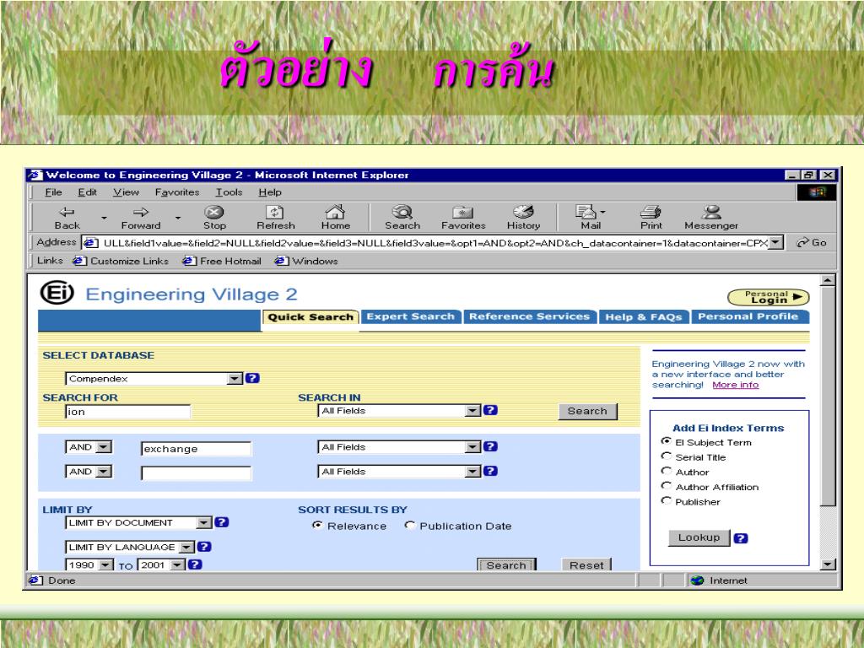Image resolution: width=864 pixels, height=648 pixels.
Task: Open the Personal Profile tab
Action: (748, 317)
